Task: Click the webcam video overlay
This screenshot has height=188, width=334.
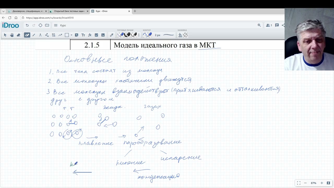Action: pos(309,39)
